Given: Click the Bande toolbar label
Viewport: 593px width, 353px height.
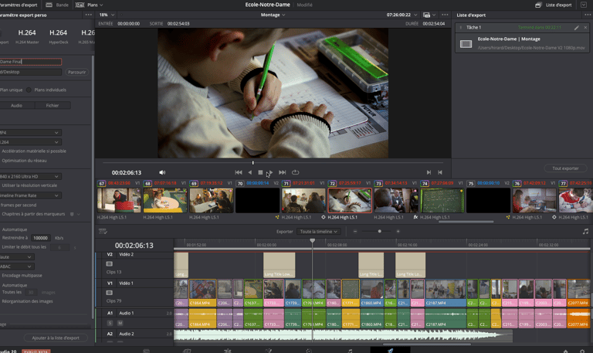Looking at the screenshot, I should pyautogui.click(x=62, y=5).
